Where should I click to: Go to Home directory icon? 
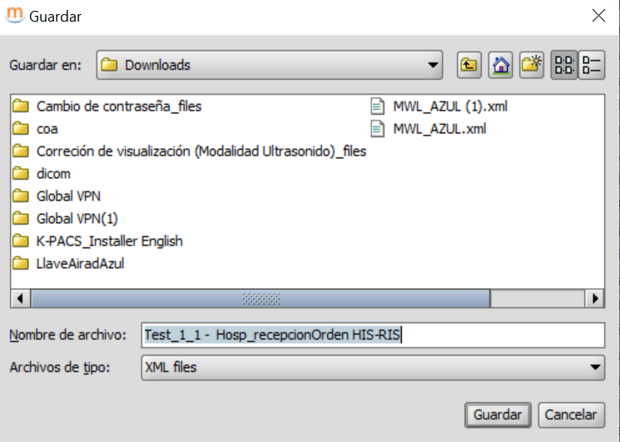[x=500, y=65]
